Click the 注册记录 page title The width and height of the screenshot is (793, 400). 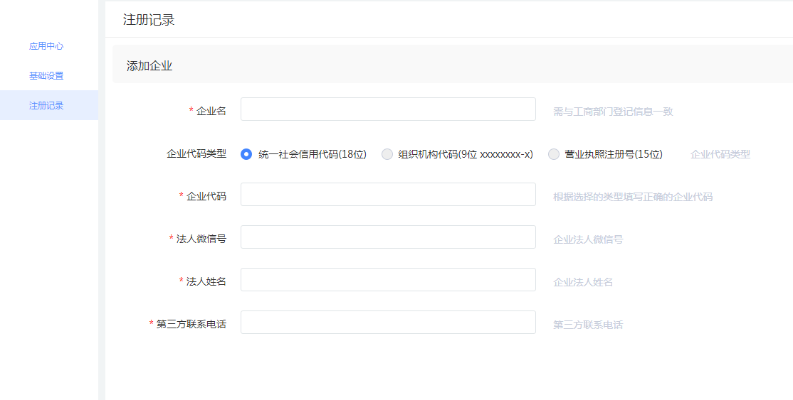click(149, 20)
